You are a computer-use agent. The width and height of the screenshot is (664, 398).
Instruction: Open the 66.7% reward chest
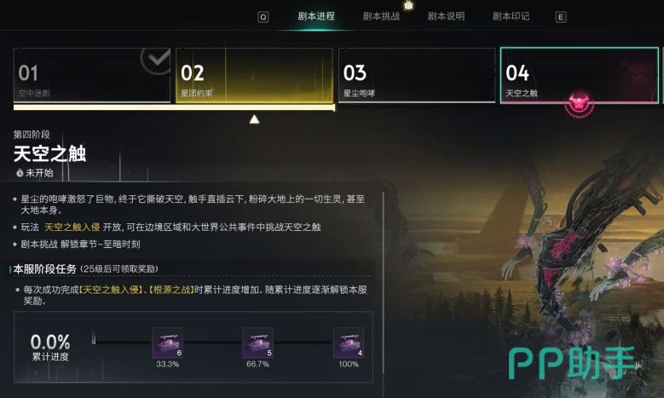[x=258, y=343]
